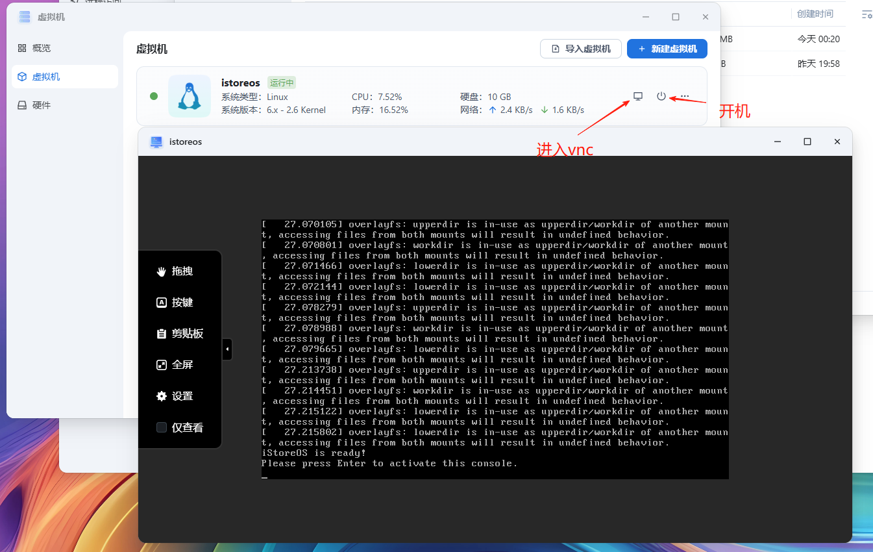The height and width of the screenshot is (552, 873).
Task: Click 新建虚拟机 create button
Action: click(667, 49)
